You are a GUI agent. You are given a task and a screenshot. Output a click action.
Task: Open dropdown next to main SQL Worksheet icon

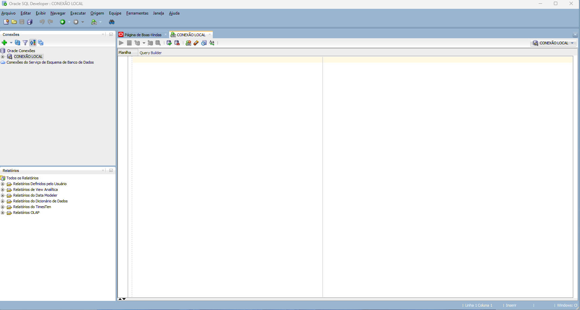[100, 22]
